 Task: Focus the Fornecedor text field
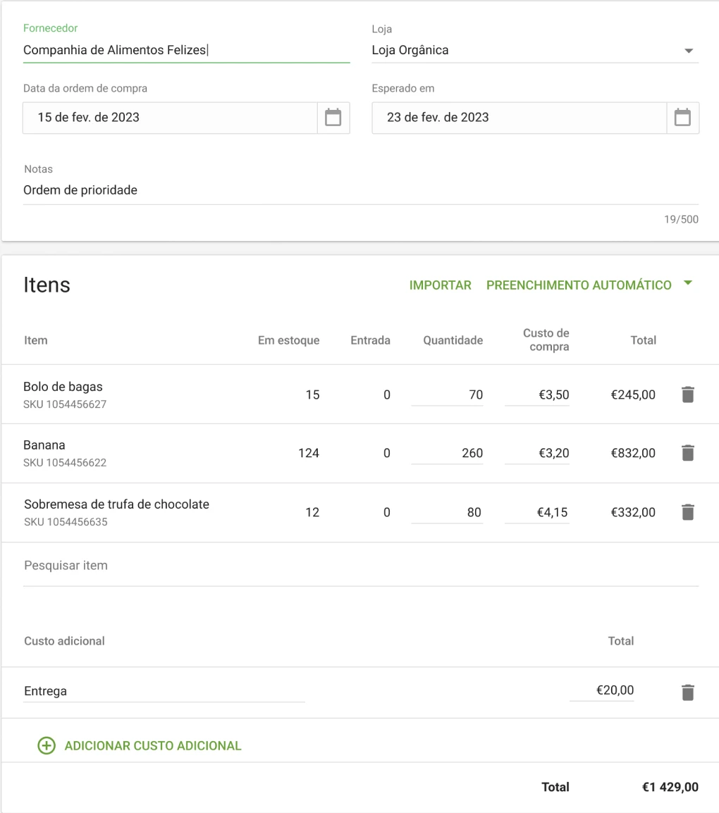(x=186, y=51)
